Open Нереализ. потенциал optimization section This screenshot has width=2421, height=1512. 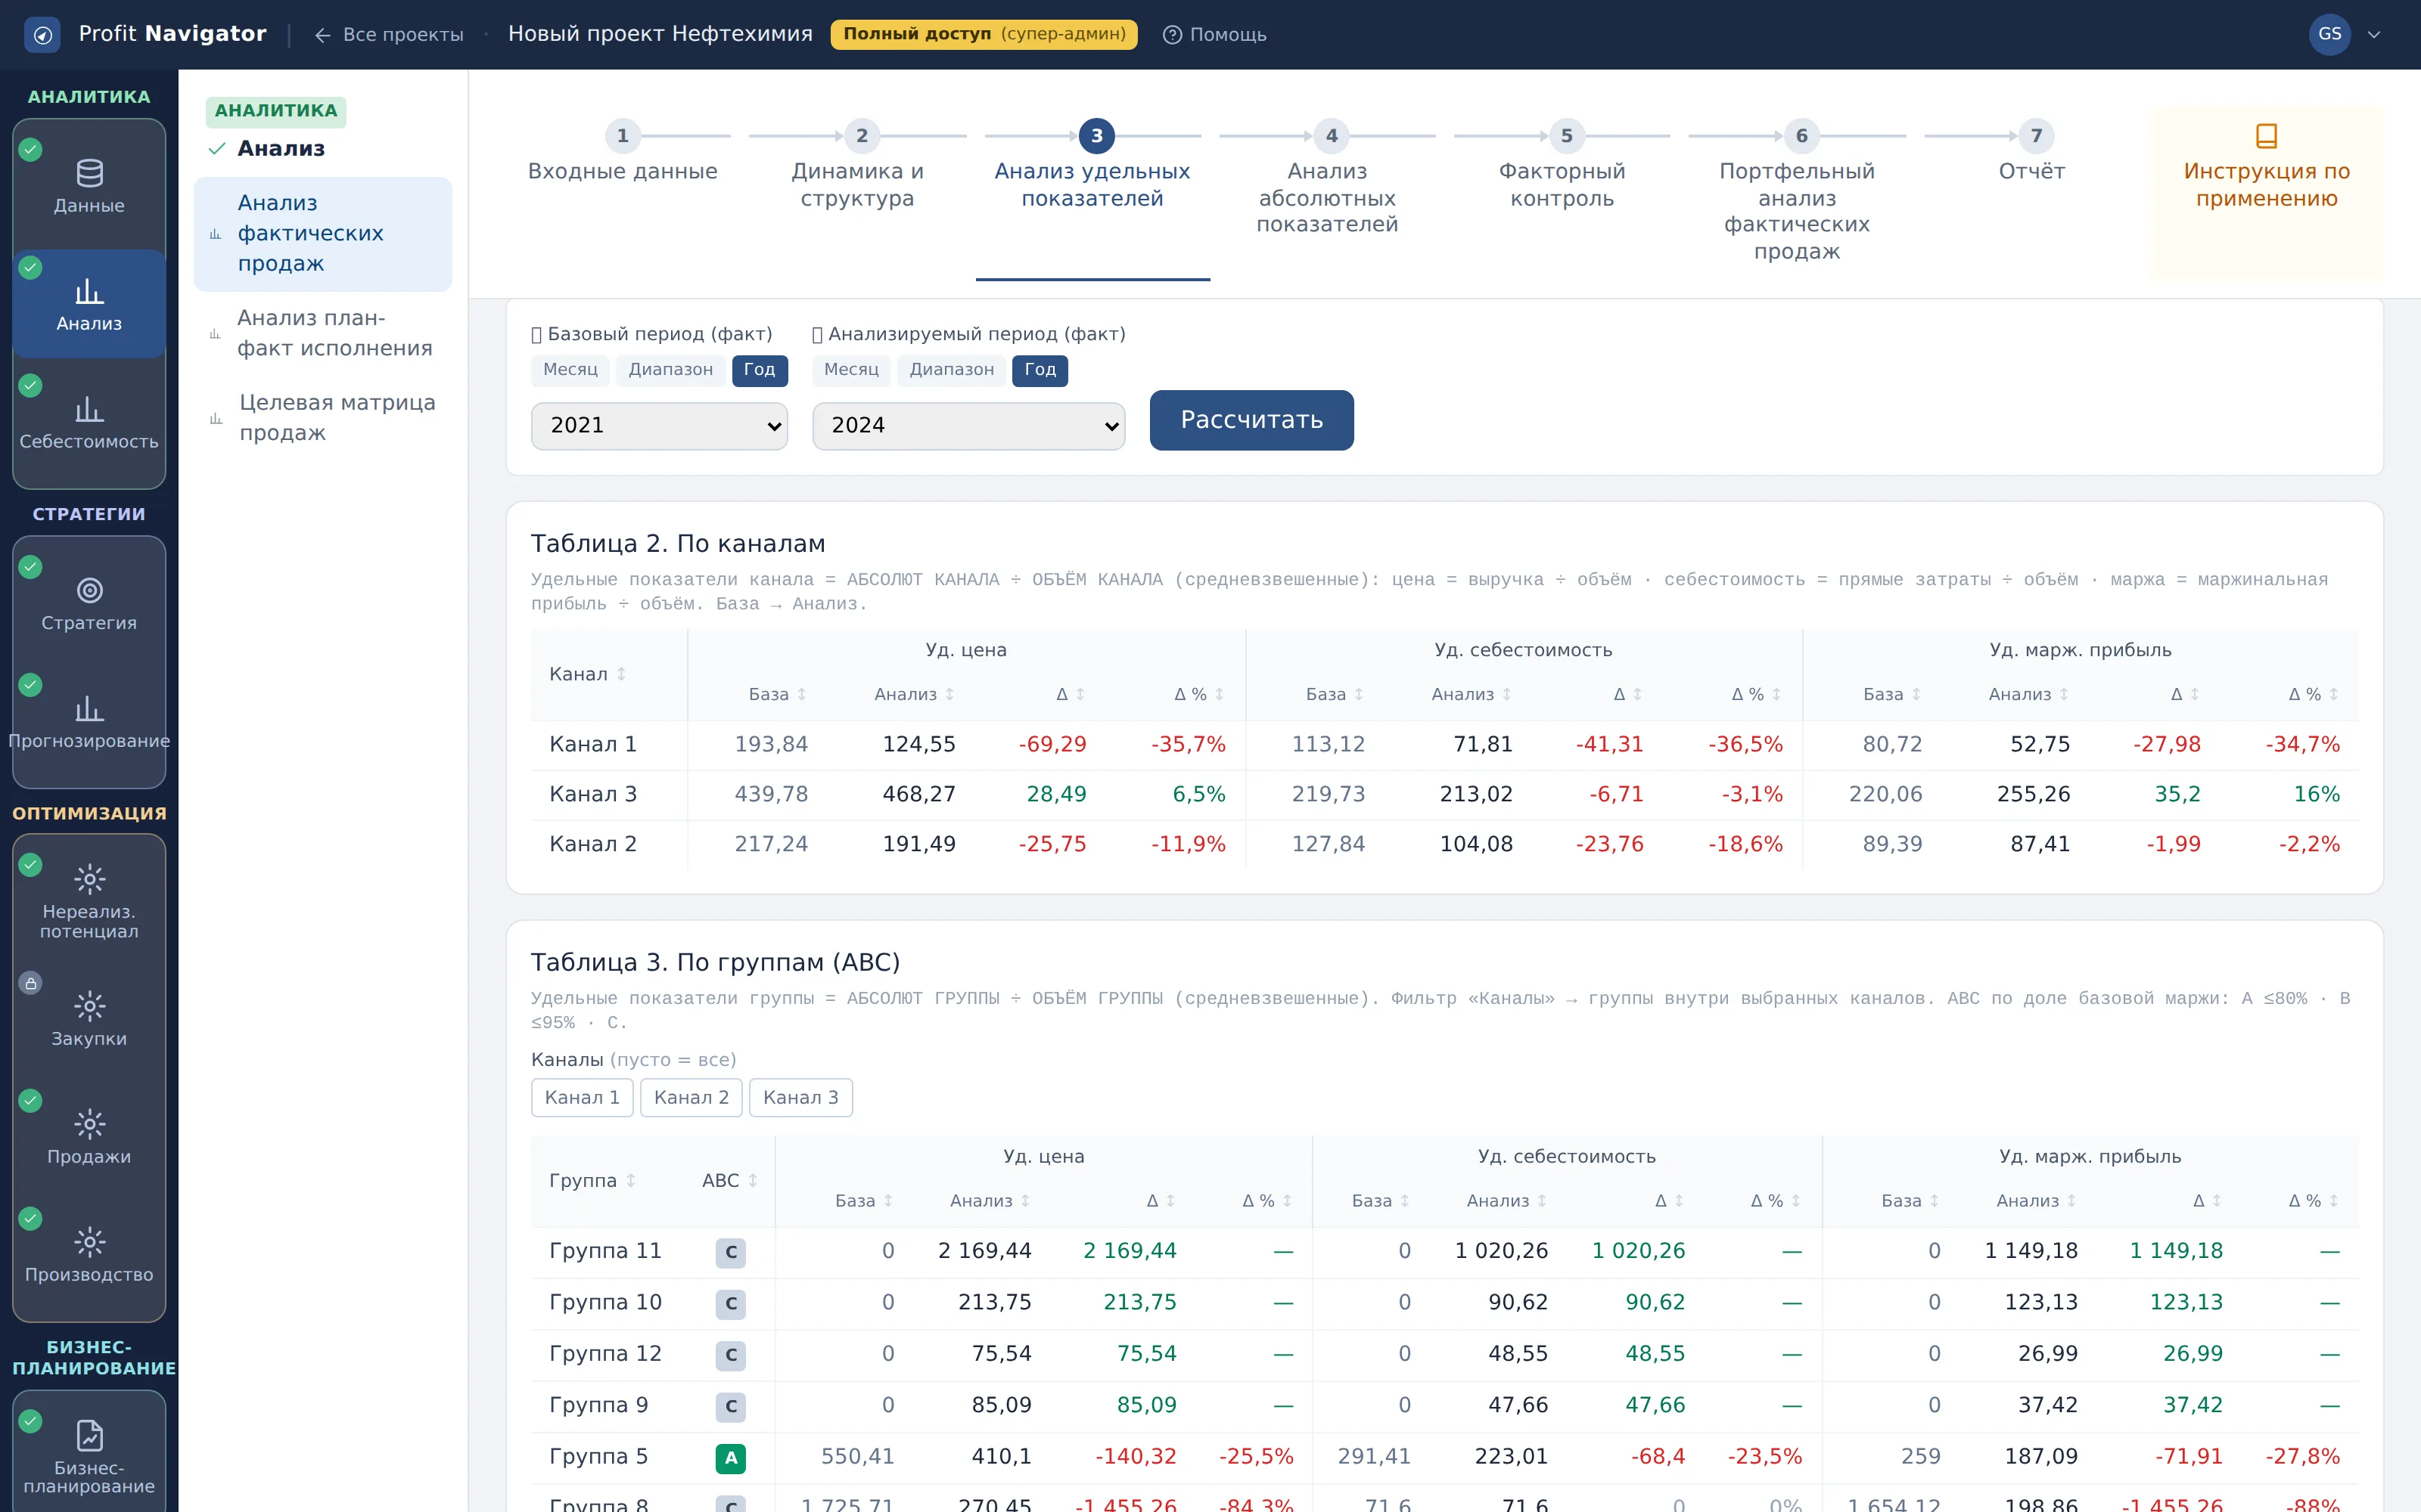coord(89,901)
